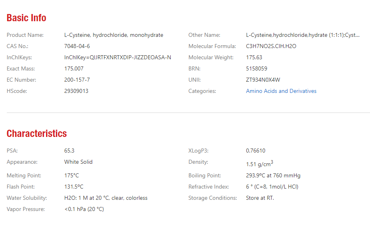Click the molecular weight value 175.63
The height and width of the screenshot is (227, 370).
[254, 58]
